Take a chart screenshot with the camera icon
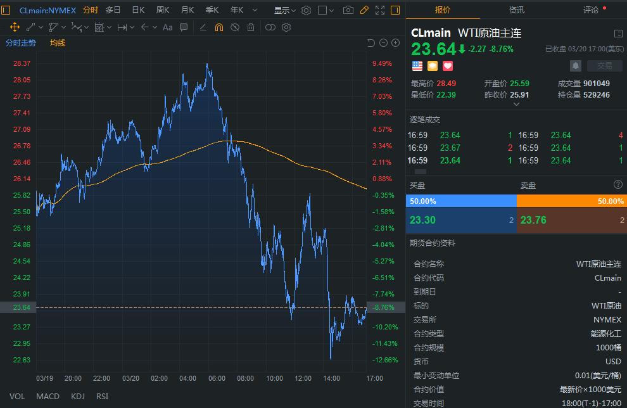The height and width of the screenshot is (408, 627). click(x=348, y=10)
